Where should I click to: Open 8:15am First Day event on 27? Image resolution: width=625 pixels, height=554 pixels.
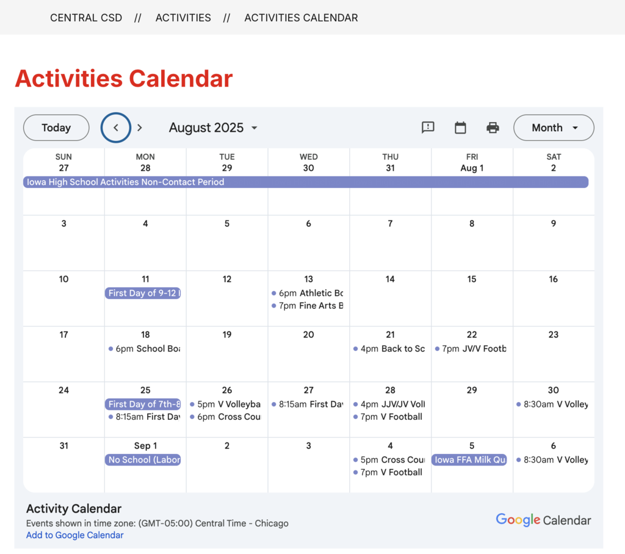[x=307, y=404]
